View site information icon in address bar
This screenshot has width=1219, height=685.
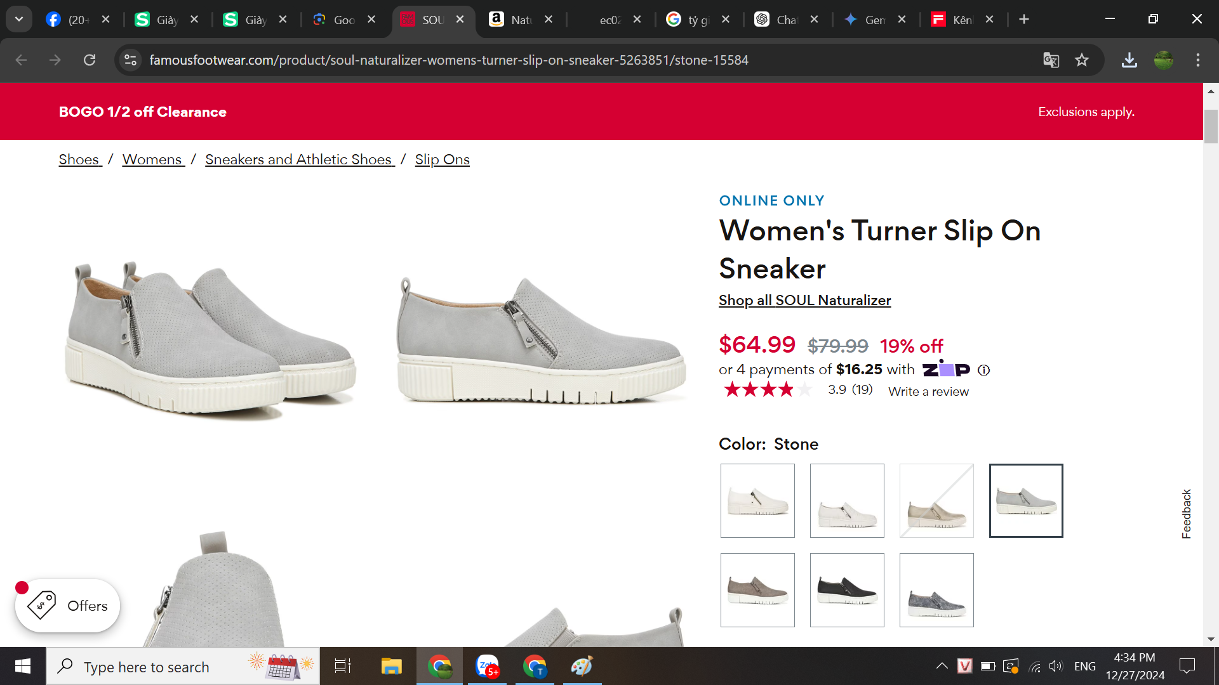130,60
